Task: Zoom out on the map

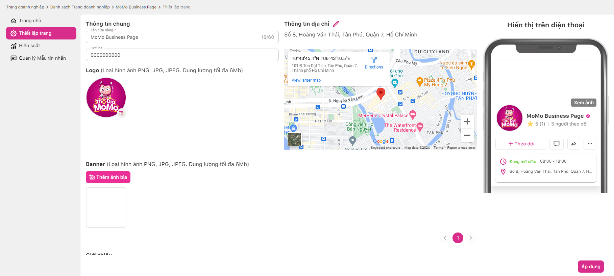Action: point(467,135)
